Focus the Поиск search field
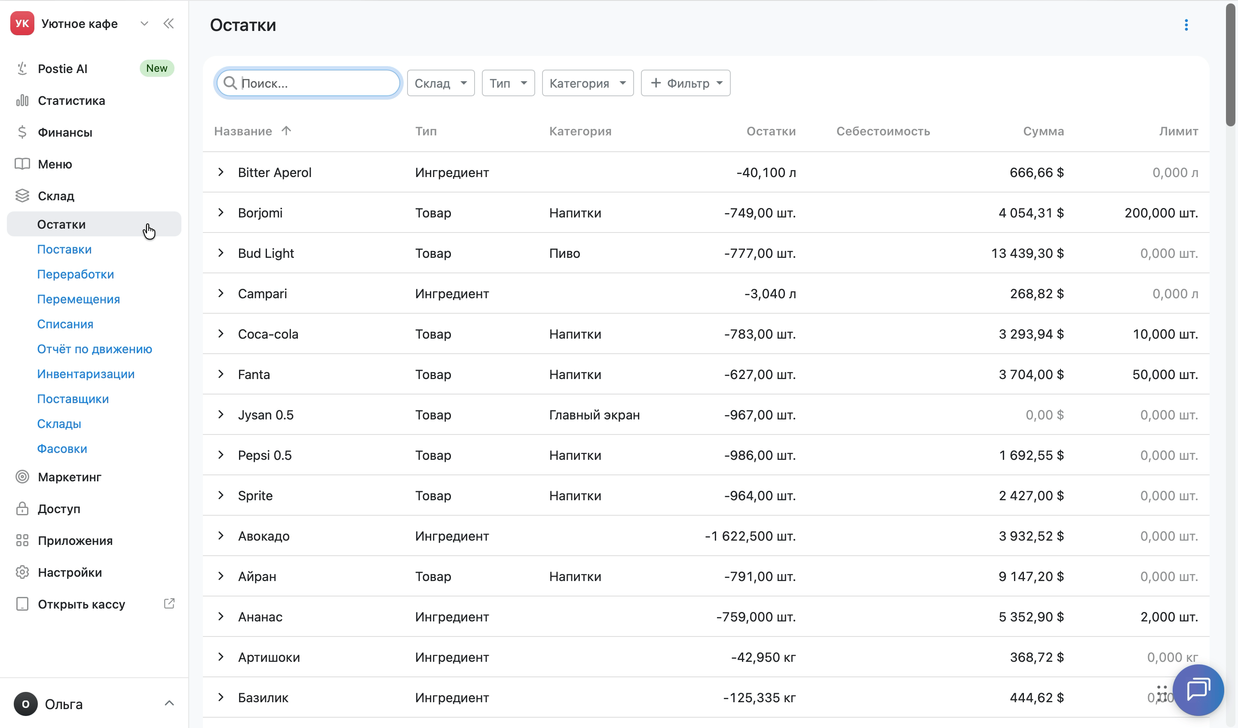The height and width of the screenshot is (728, 1238). tap(309, 83)
